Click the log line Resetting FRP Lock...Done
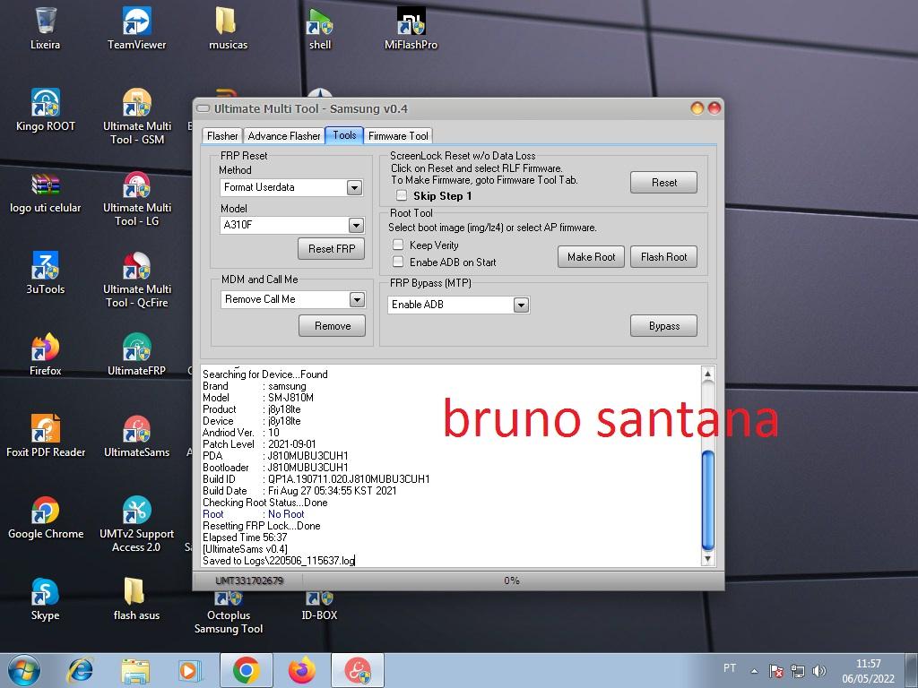The image size is (918, 688). pyautogui.click(x=262, y=525)
